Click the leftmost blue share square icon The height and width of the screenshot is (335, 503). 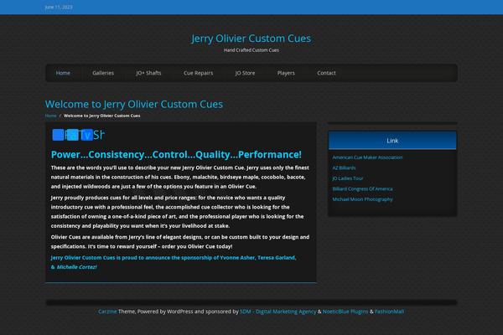click(58, 135)
